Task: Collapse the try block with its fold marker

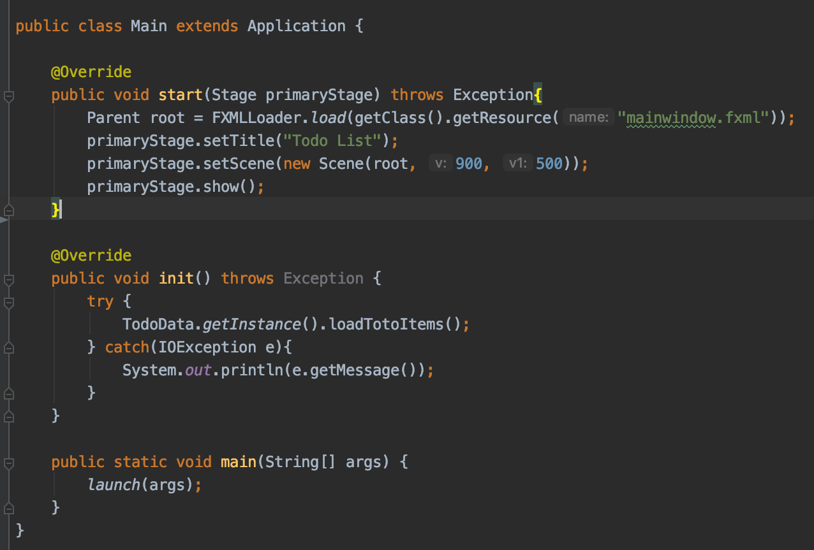Action: (9, 301)
